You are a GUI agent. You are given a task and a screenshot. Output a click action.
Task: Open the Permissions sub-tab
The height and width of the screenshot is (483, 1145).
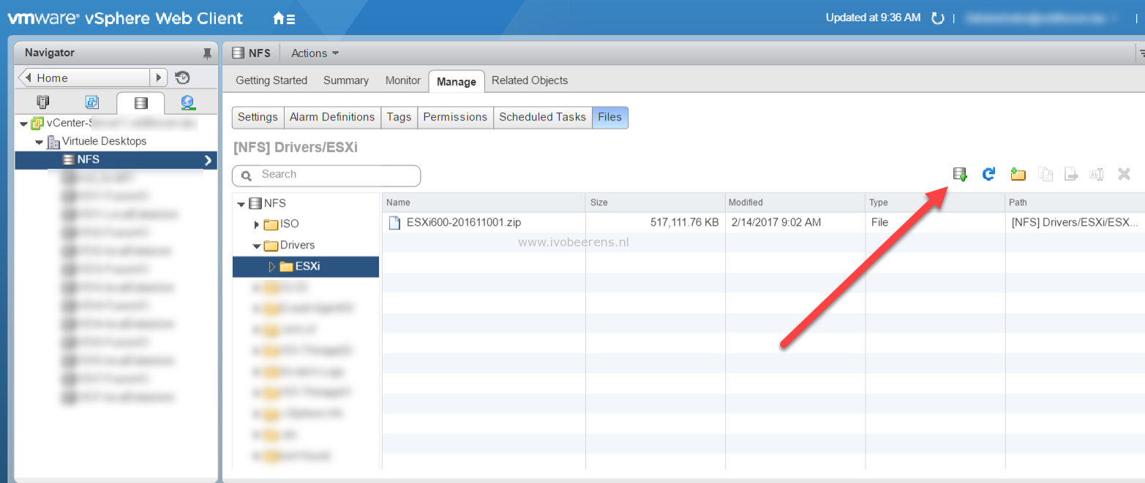(x=455, y=117)
